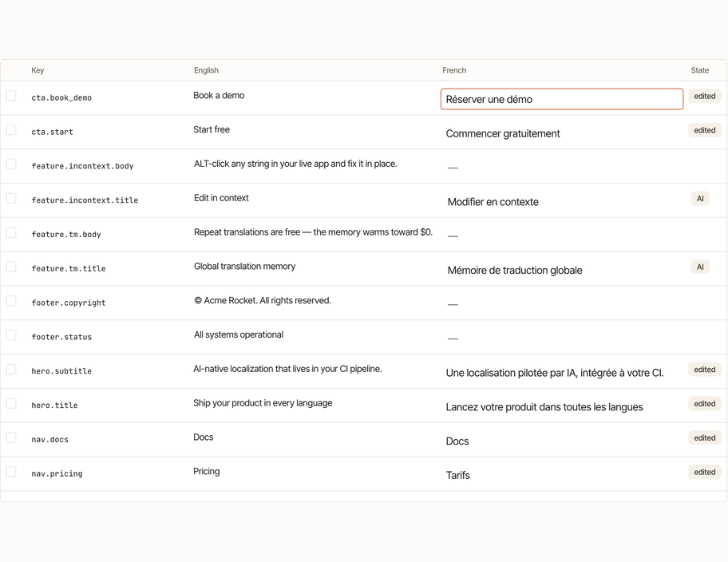Click English text 'All systems operational'

coord(238,334)
